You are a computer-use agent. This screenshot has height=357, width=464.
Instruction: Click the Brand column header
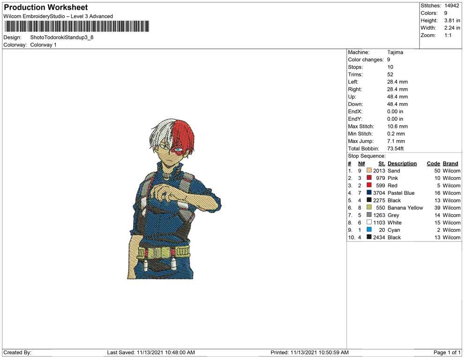(450, 164)
